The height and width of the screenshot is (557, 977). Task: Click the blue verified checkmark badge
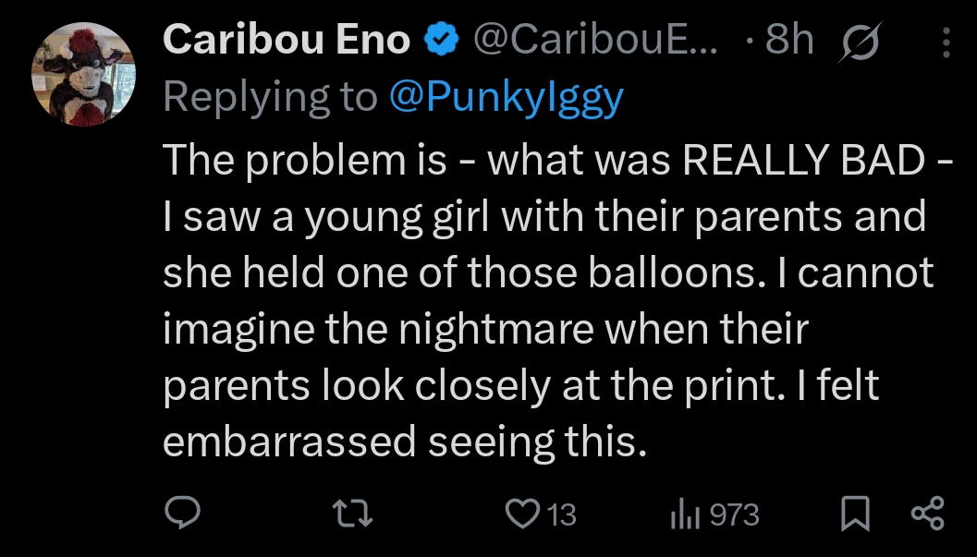tap(441, 40)
